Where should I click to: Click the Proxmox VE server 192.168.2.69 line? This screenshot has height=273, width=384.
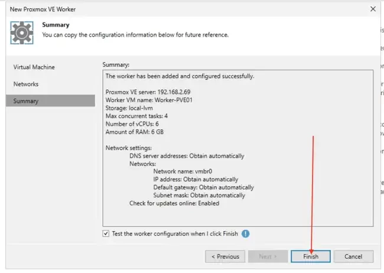coord(148,92)
